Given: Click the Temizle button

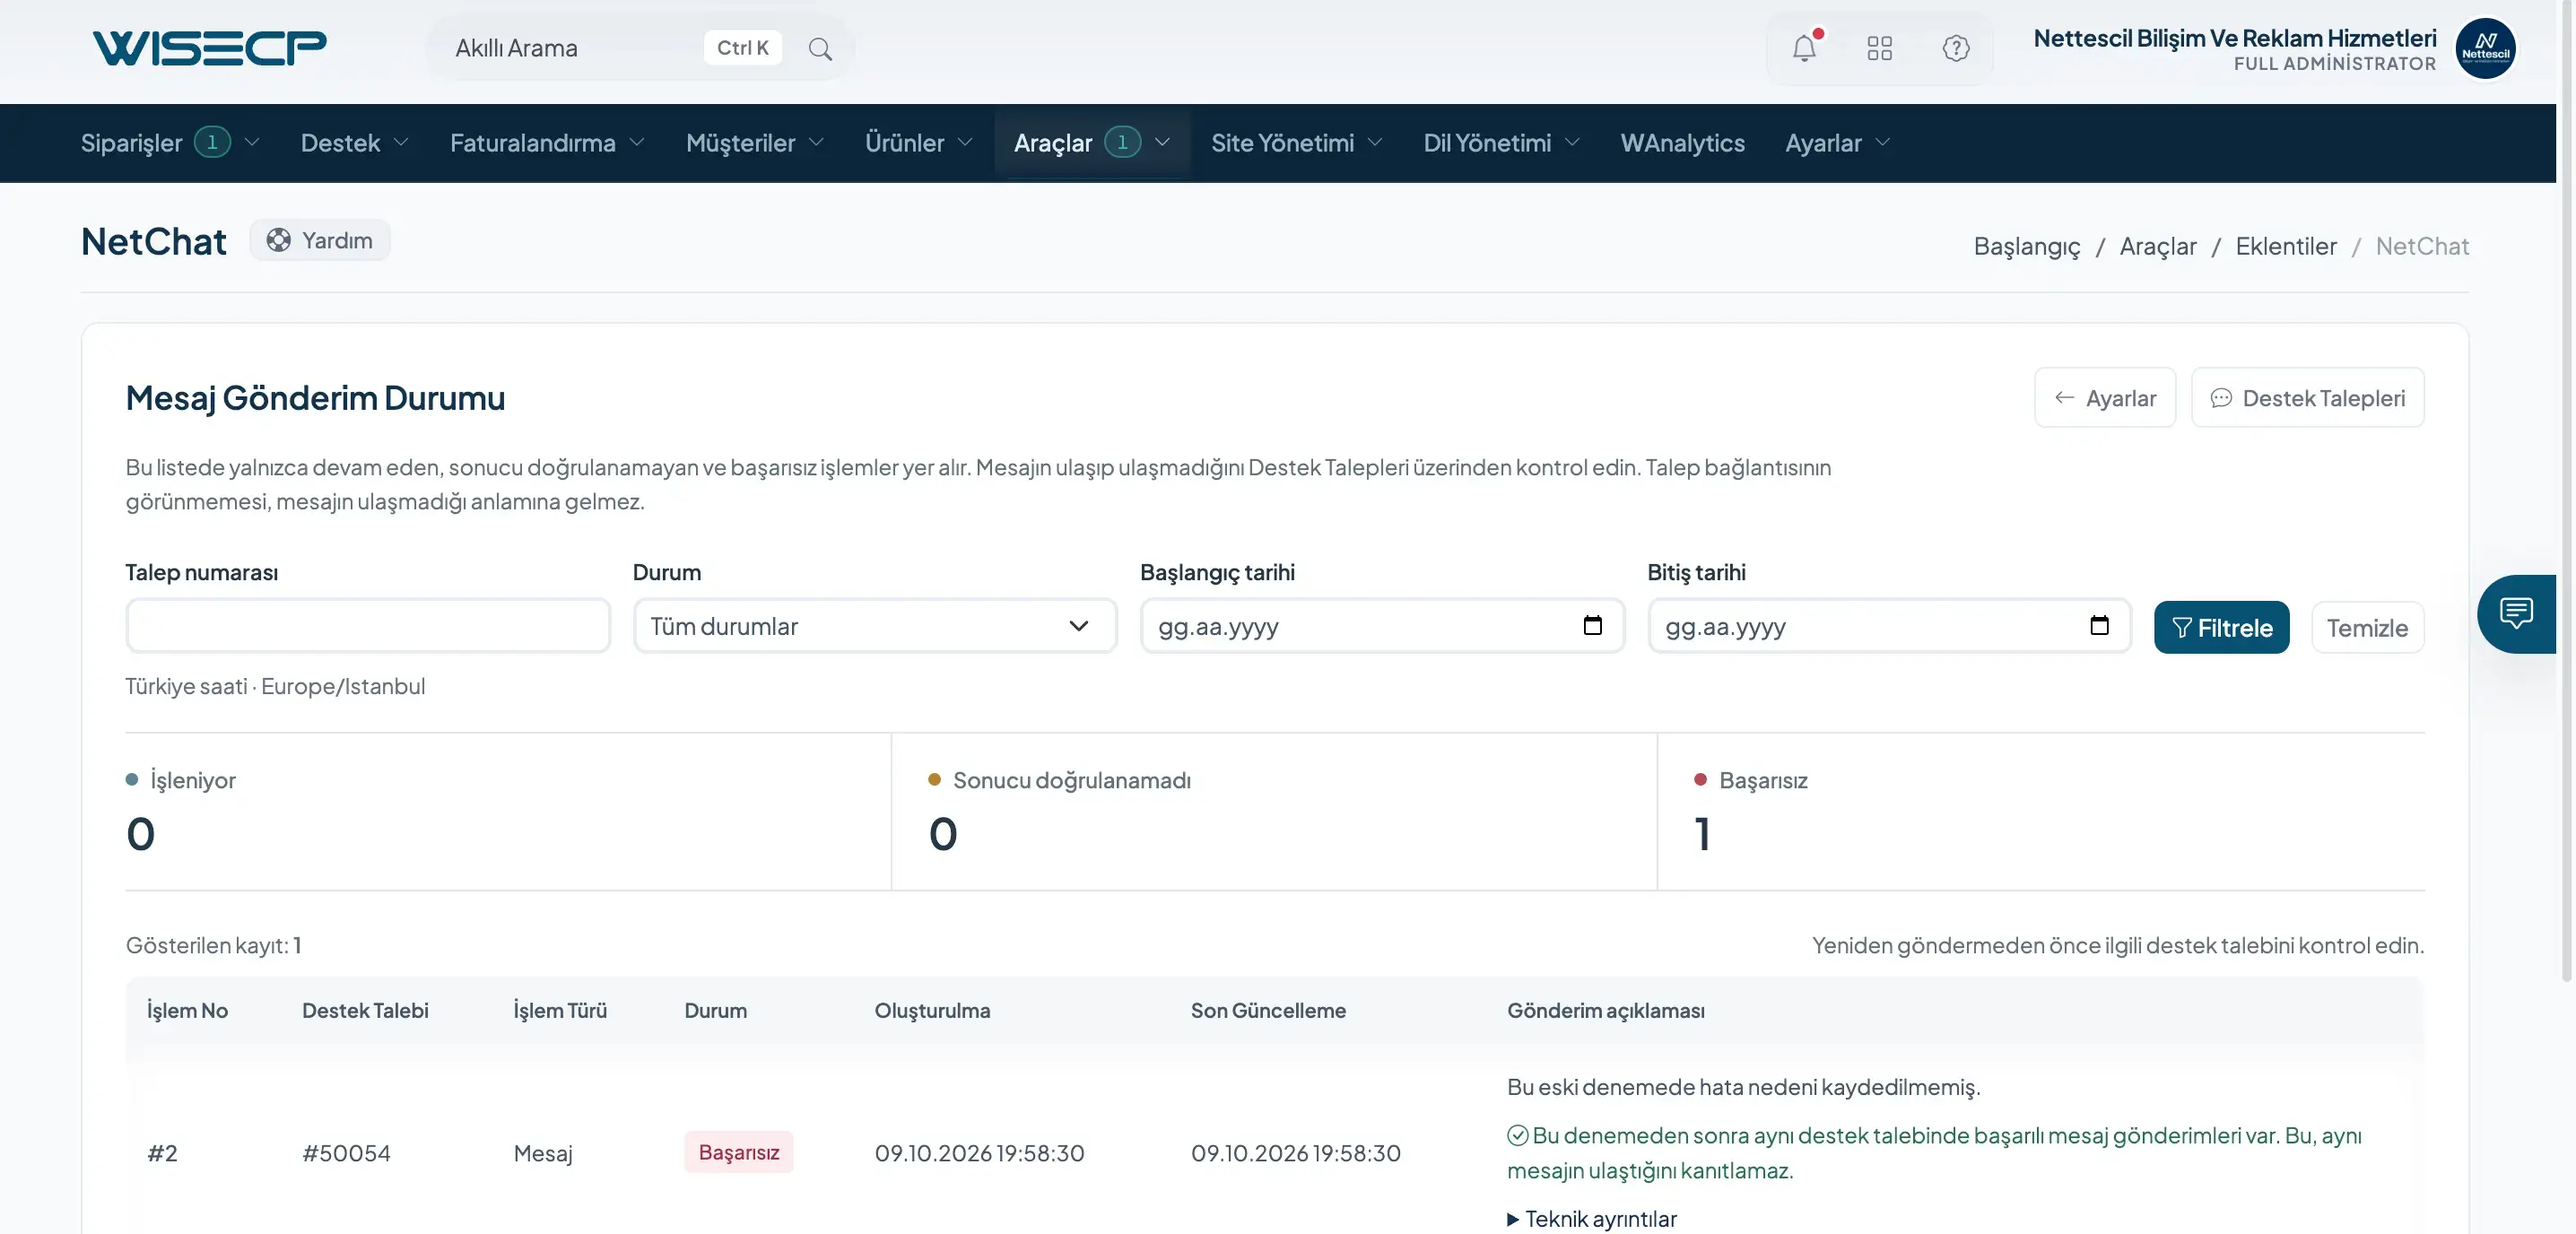Looking at the screenshot, I should tap(2366, 627).
